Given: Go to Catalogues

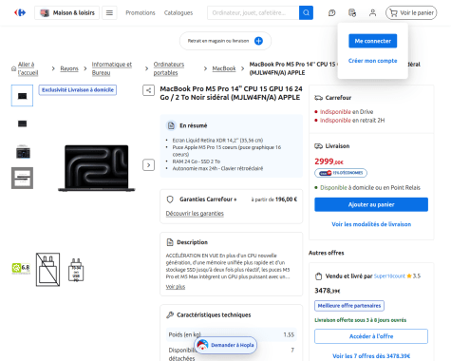Looking at the screenshot, I should 179,12.
